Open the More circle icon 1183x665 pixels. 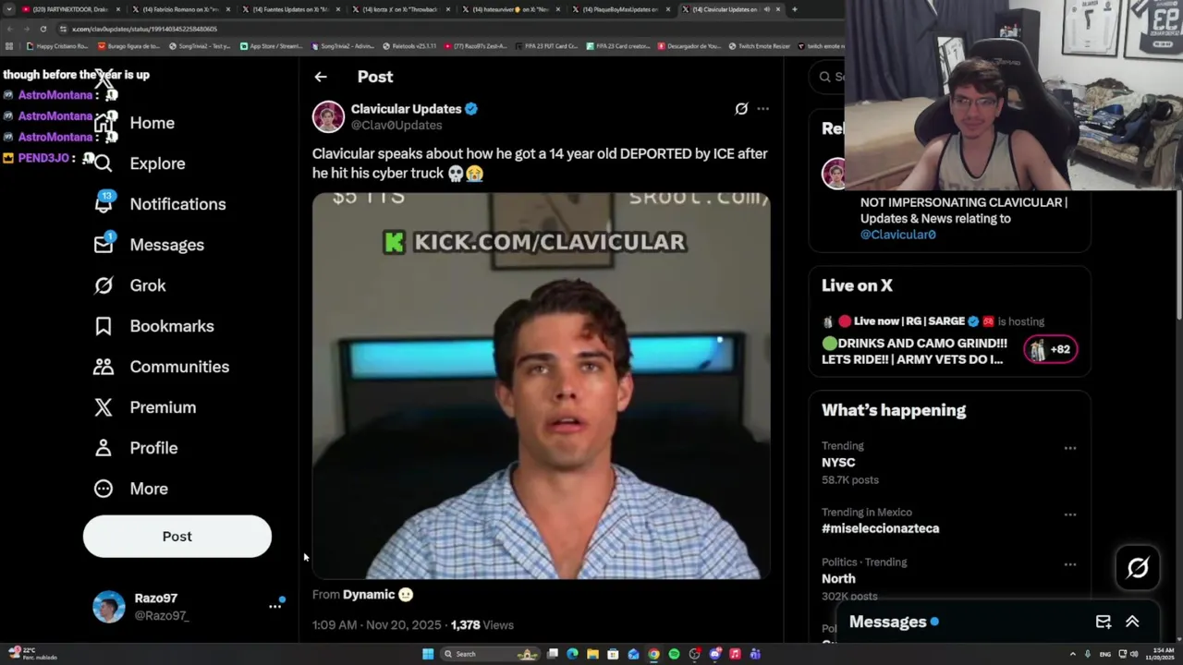104,489
